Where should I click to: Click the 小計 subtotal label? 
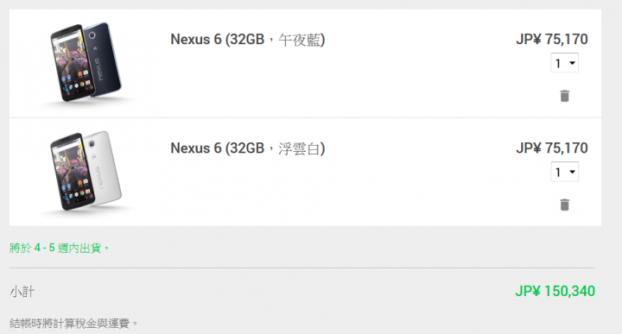point(22,292)
